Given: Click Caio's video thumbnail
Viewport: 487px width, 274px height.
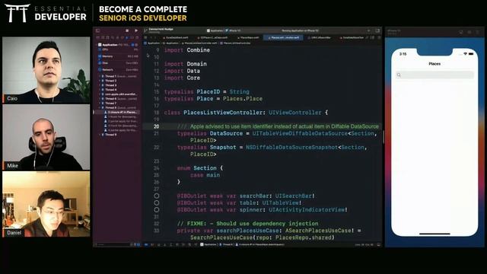Looking at the screenshot, I should click(46, 70).
